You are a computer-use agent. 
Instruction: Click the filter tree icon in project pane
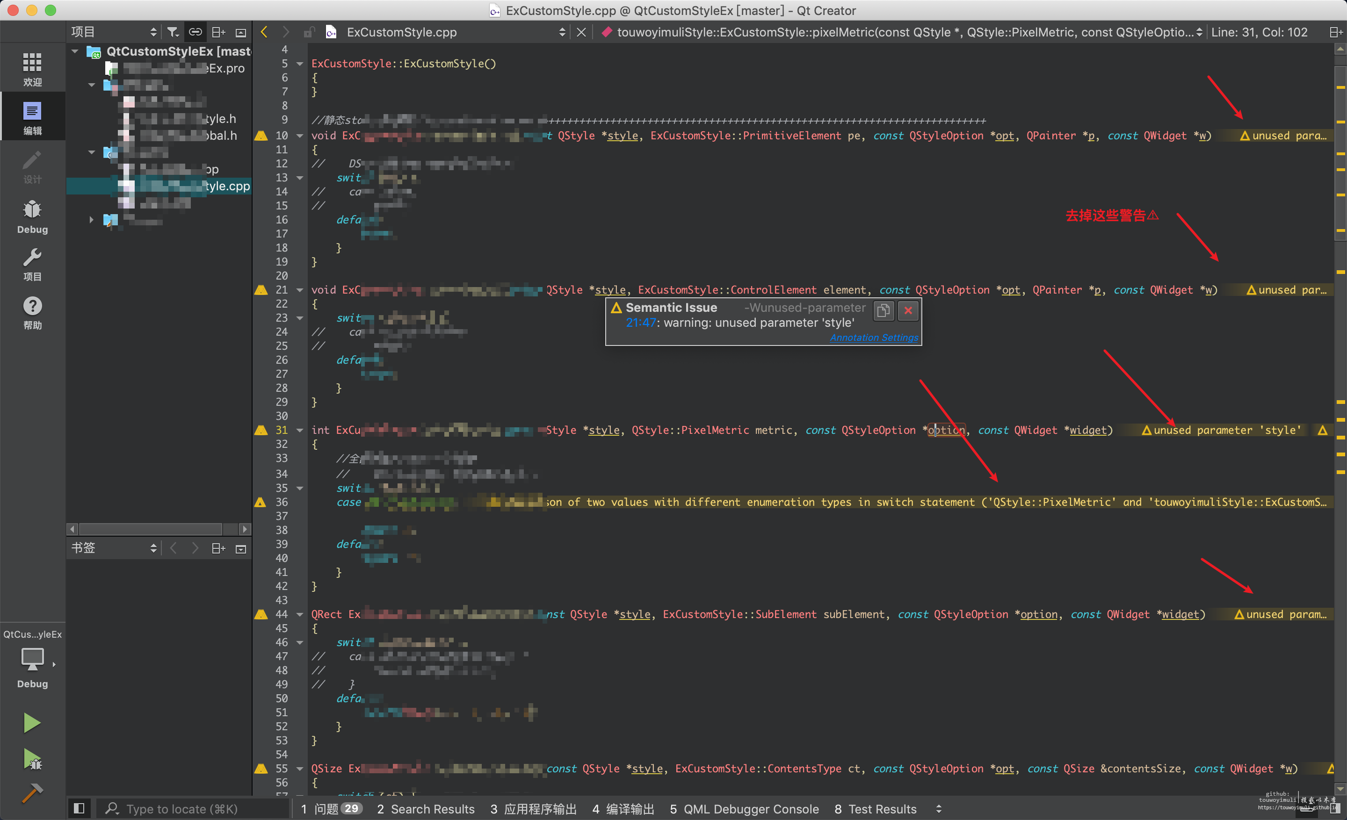(x=173, y=32)
